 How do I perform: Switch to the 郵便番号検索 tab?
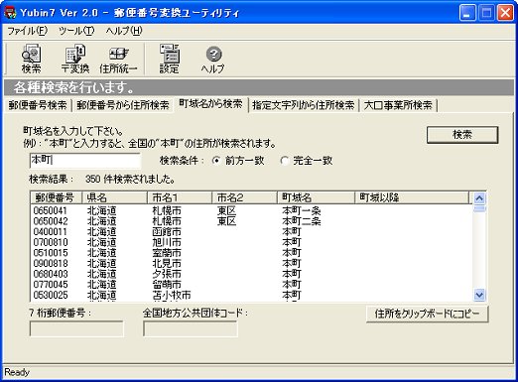click(38, 105)
